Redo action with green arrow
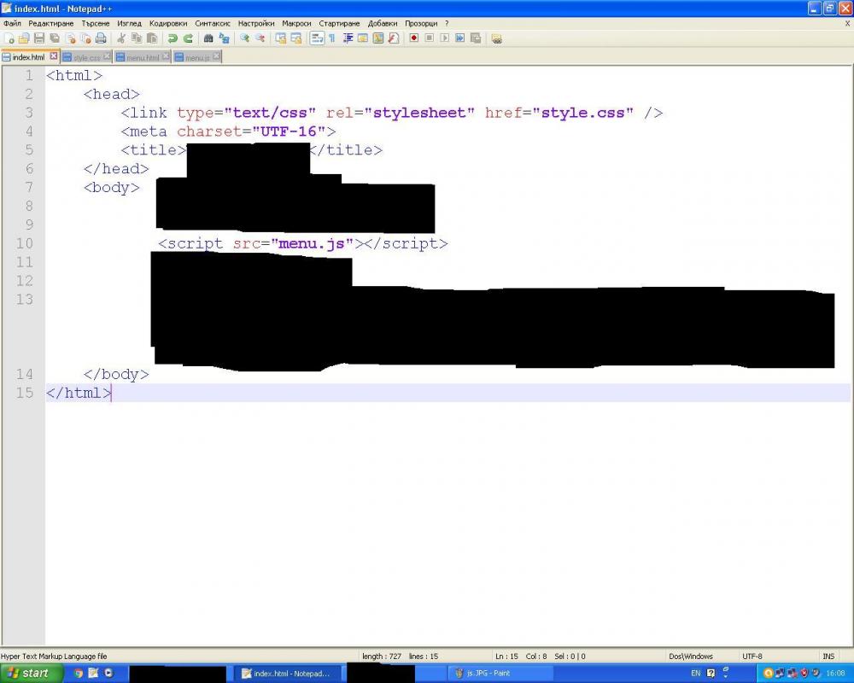The width and height of the screenshot is (854, 683). 188,38
